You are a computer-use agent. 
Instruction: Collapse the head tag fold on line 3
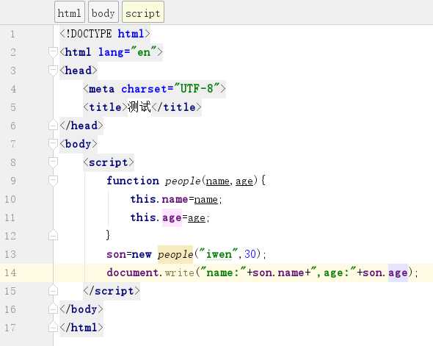(52, 71)
